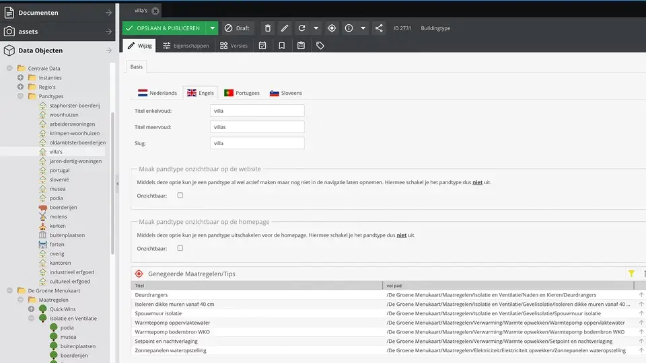
Task: Sort by the vol pad column header
Action: point(509,285)
